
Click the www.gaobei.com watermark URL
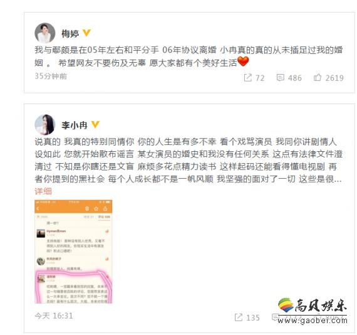(x=313, y=320)
